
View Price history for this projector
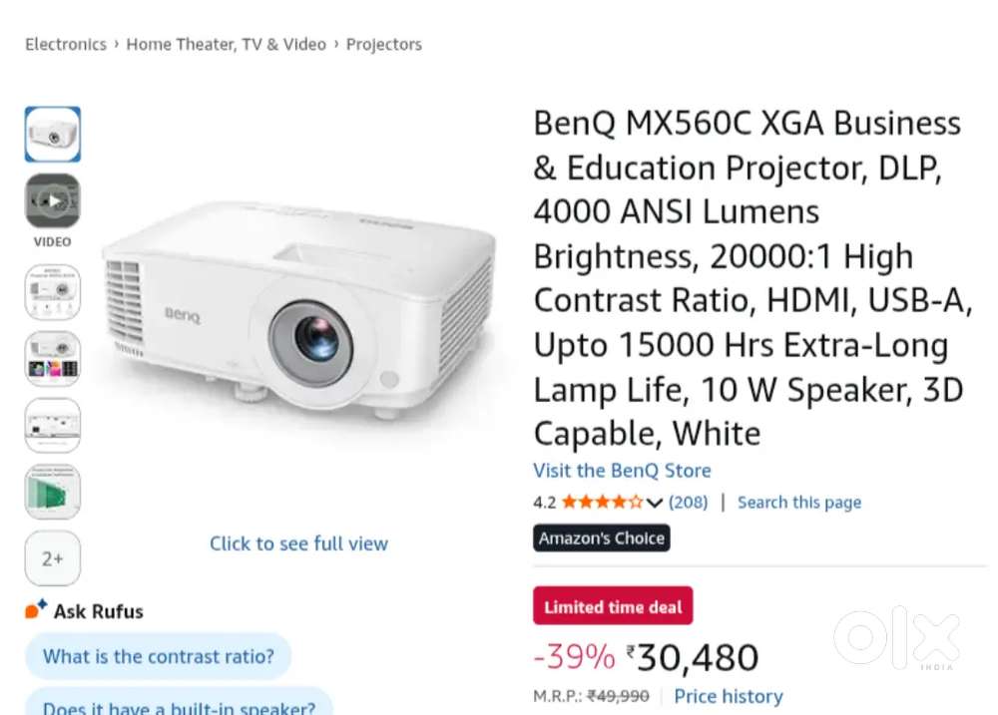tap(728, 696)
